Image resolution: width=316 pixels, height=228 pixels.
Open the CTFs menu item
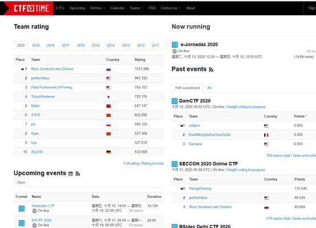coord(60,8)
